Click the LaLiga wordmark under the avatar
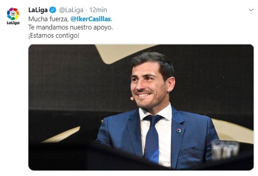This screenshot has width=258, height=176. (13, 23)
